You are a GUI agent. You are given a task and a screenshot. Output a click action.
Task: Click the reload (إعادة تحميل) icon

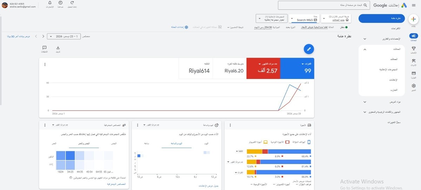(72, 3)
